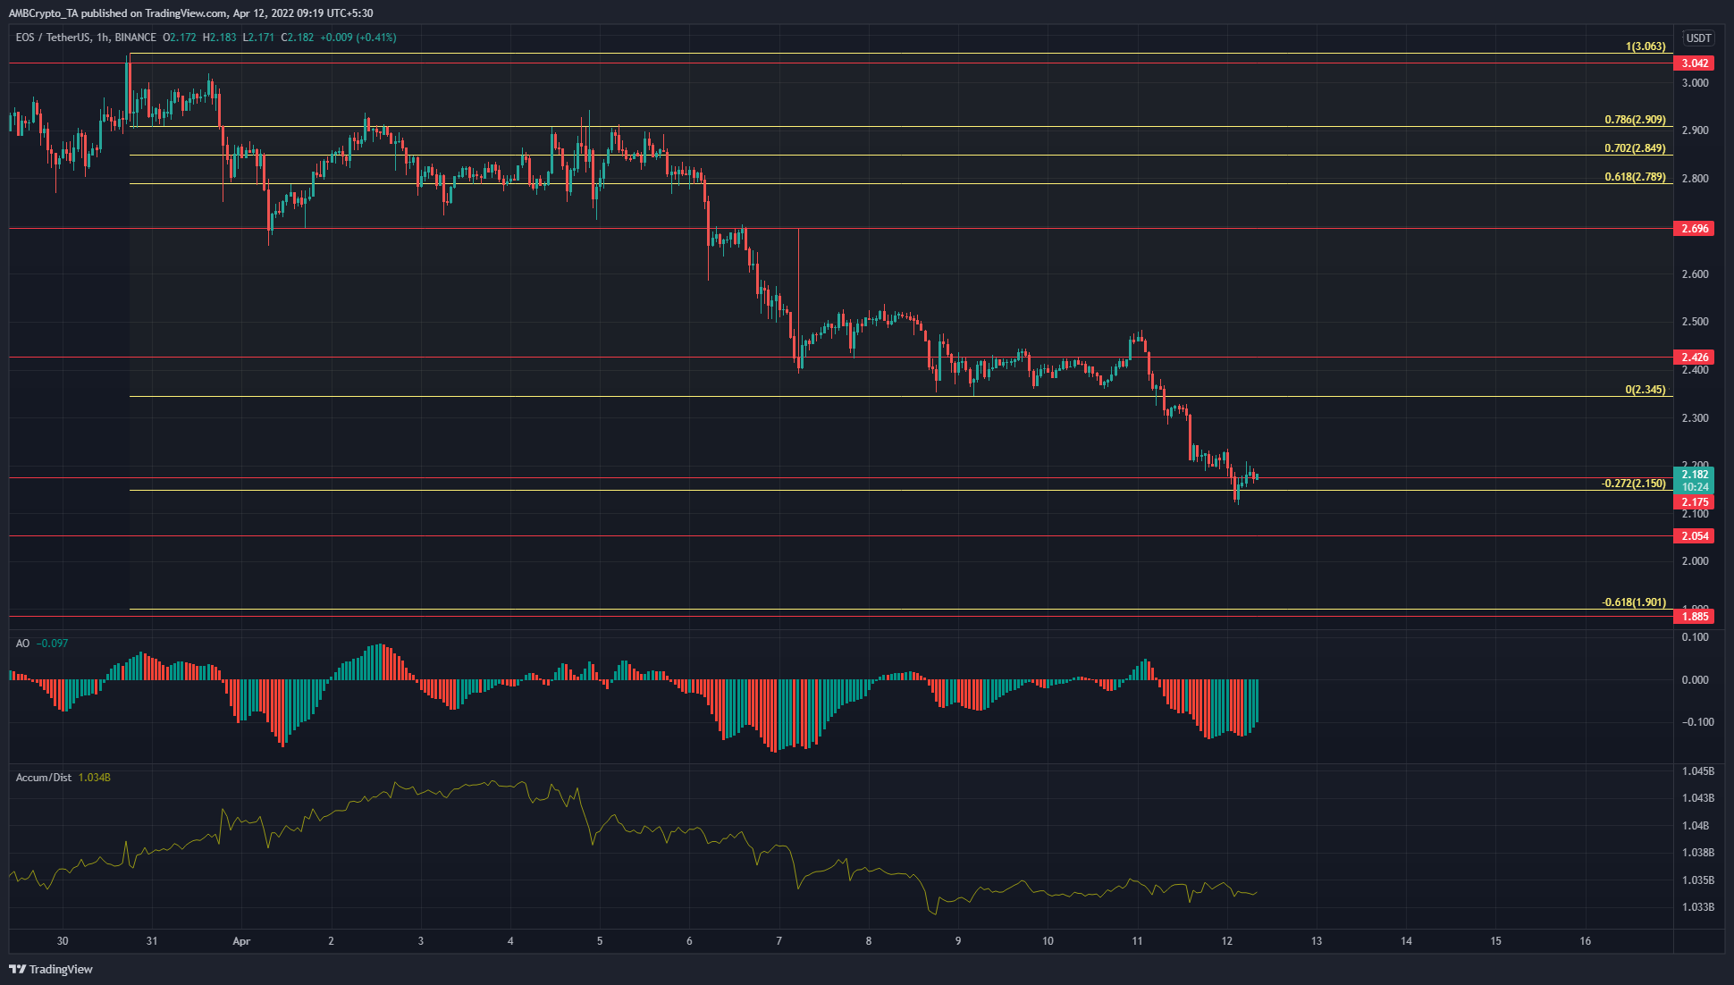Viewport: 1734px width, 985px height.
Task: Click the 2.175 red price label
Action: [1696, 502]
